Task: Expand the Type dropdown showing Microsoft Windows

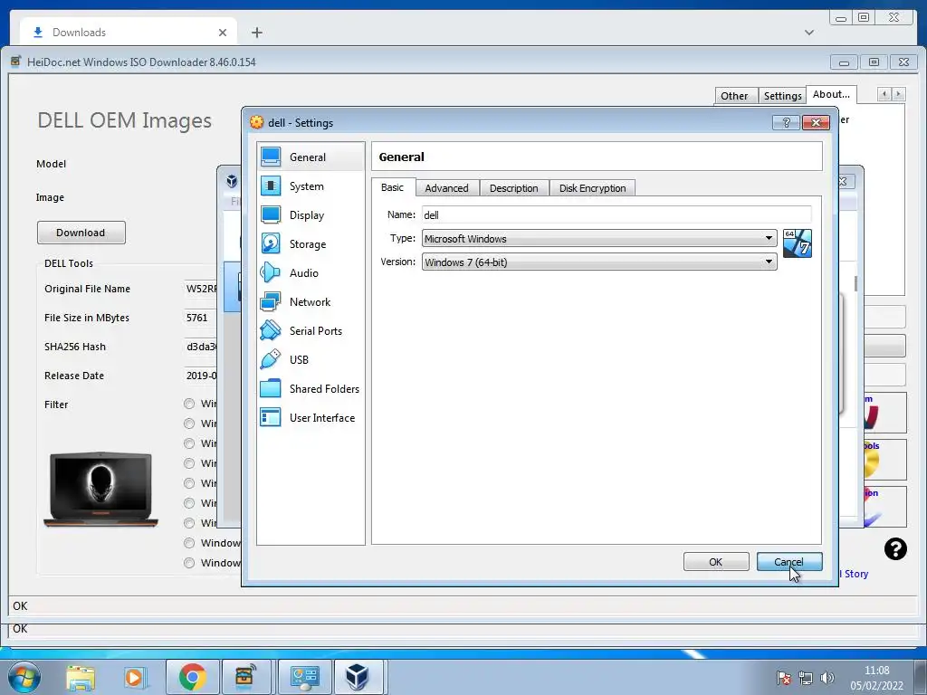Action: (x=599, y=238)
